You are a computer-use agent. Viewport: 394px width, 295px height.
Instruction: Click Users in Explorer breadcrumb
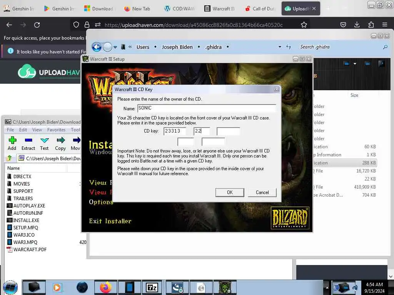click(143, 47)
